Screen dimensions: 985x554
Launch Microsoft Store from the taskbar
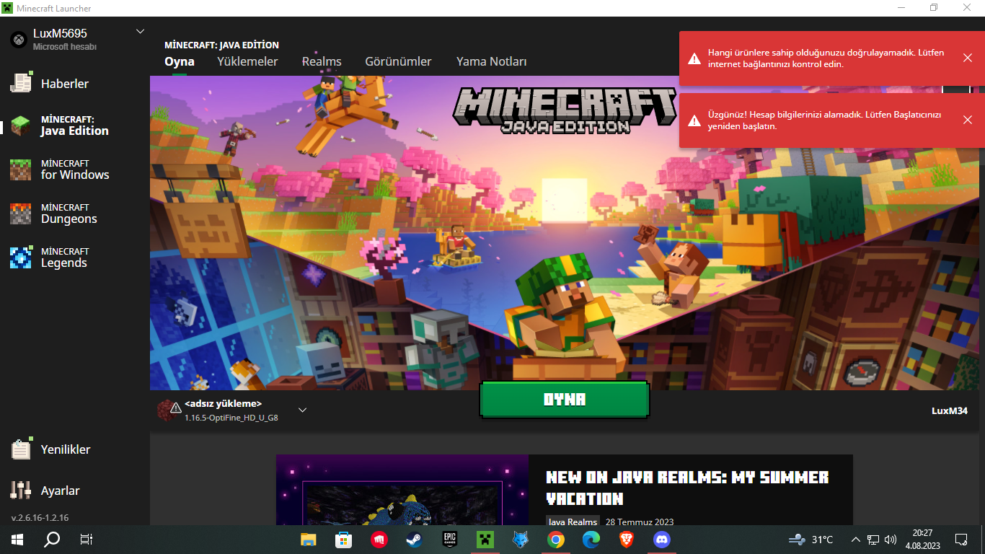pyautogui.click(x=344, y=539)
